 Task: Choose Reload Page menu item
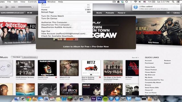click(x=65, y=12)
